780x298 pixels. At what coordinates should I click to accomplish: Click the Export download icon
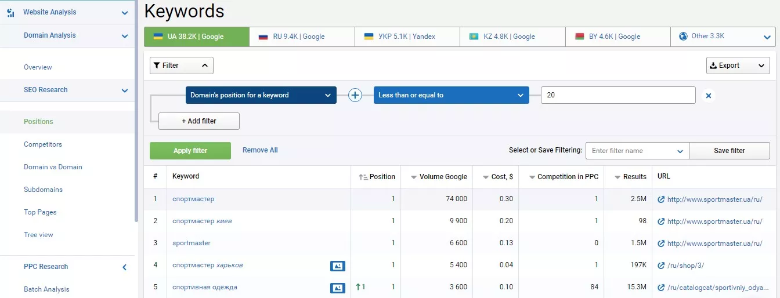[713, 66]
